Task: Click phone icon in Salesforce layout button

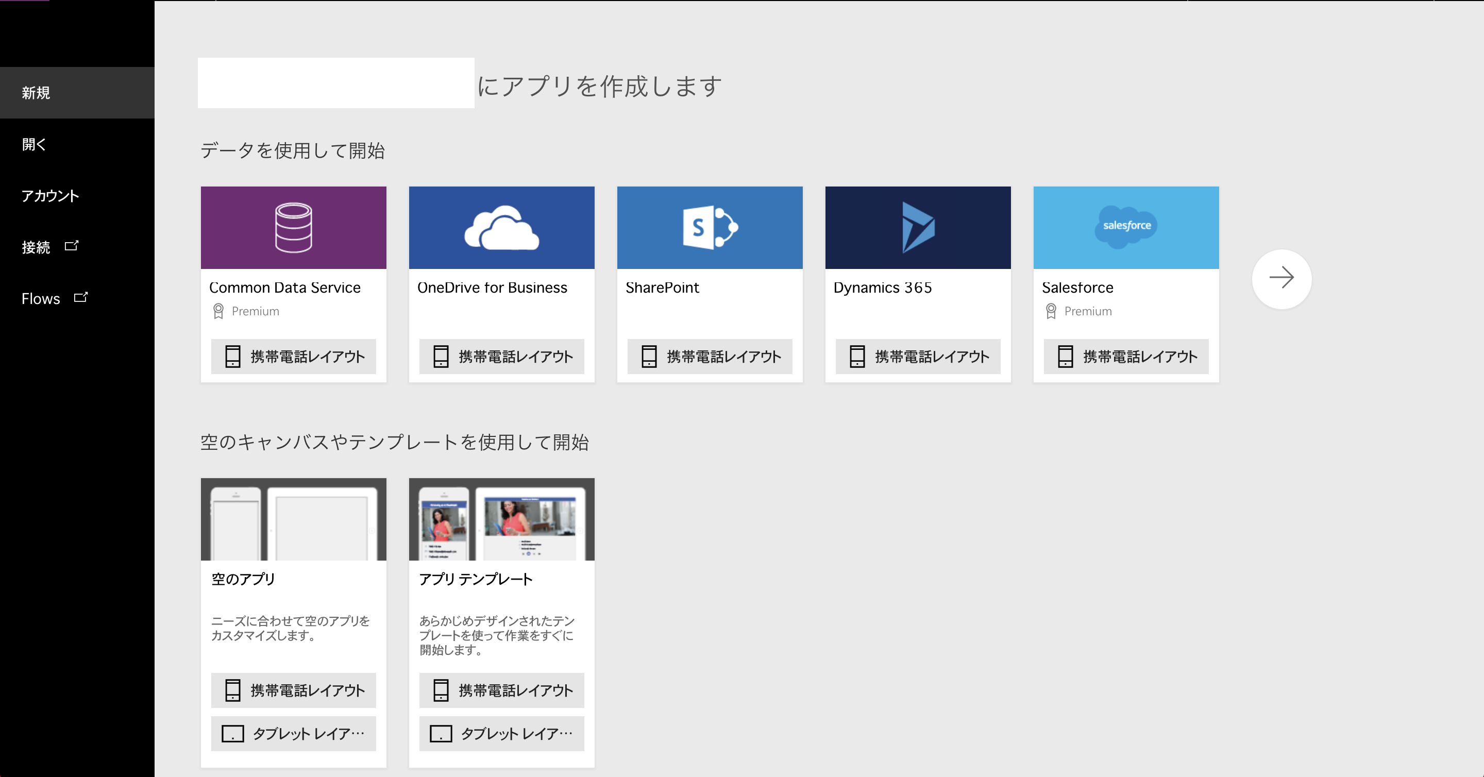Action: coord(1065,357)
